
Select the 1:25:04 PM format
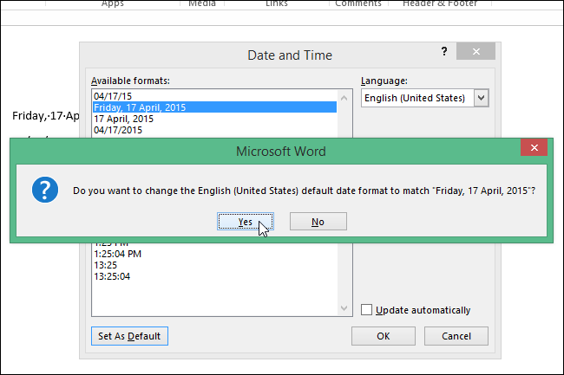tap(214, 254)
